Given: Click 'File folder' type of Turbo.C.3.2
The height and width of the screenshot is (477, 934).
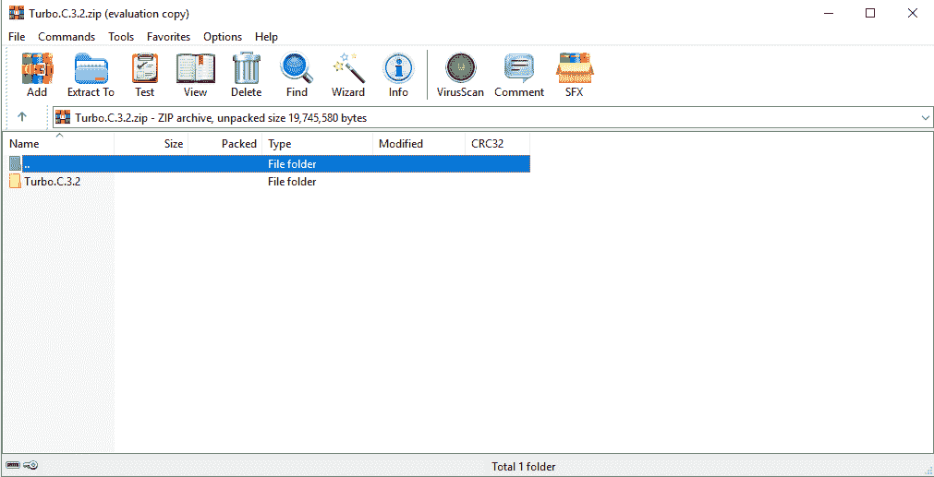Looking at the screenshot, I should pos(292,182).
